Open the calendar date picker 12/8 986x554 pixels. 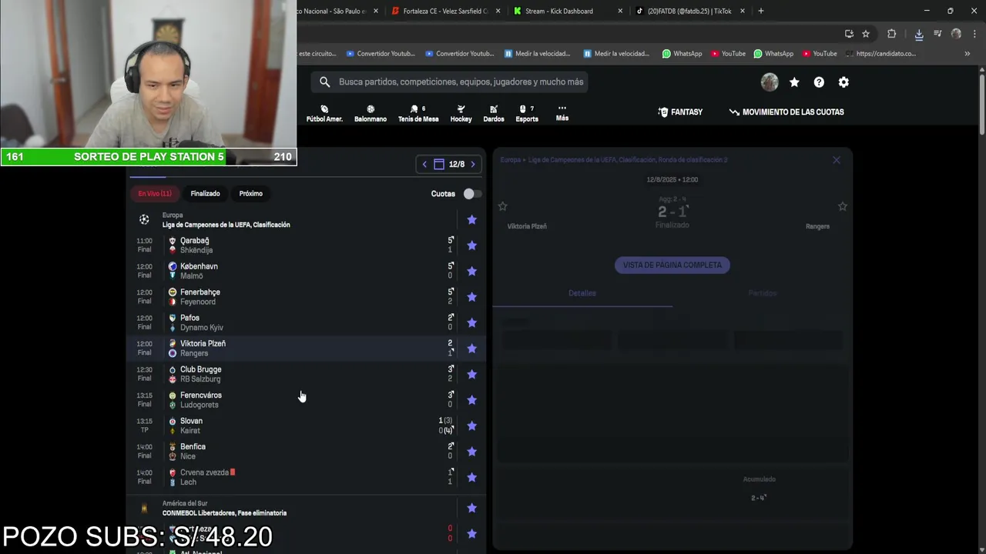click(449, 164)
